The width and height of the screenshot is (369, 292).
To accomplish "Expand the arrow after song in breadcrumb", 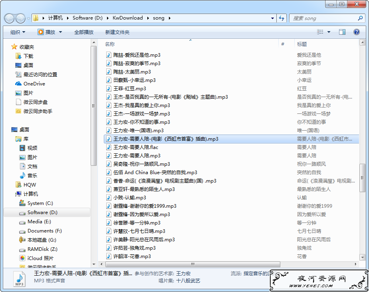I will 169,18.
